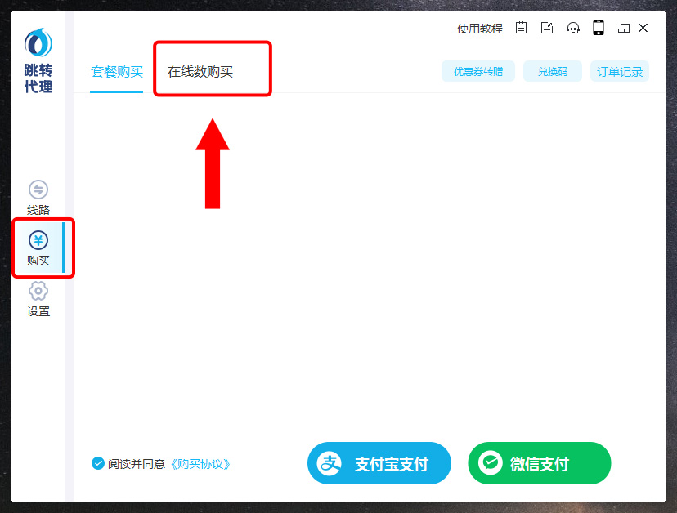Toggle the 阅读并同意 agreement checkbox
This screenshot has height=513, width=677.
coord(98,463)
